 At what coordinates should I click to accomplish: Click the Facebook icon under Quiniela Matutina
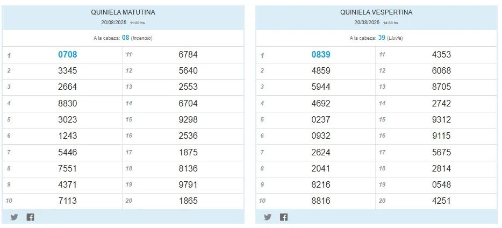30,217
